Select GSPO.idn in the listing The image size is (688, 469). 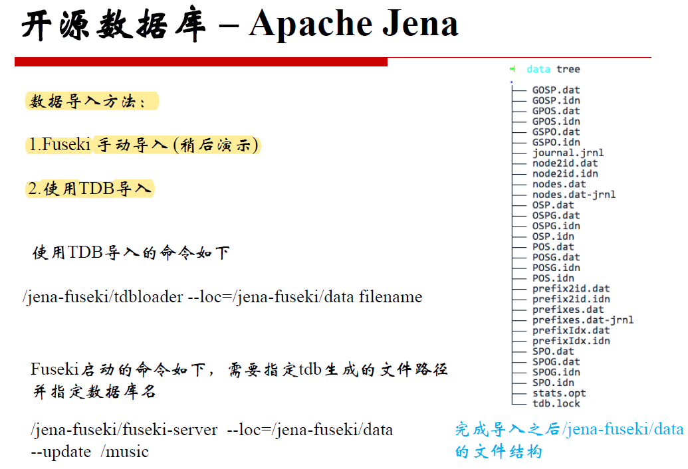pos(556,142)
